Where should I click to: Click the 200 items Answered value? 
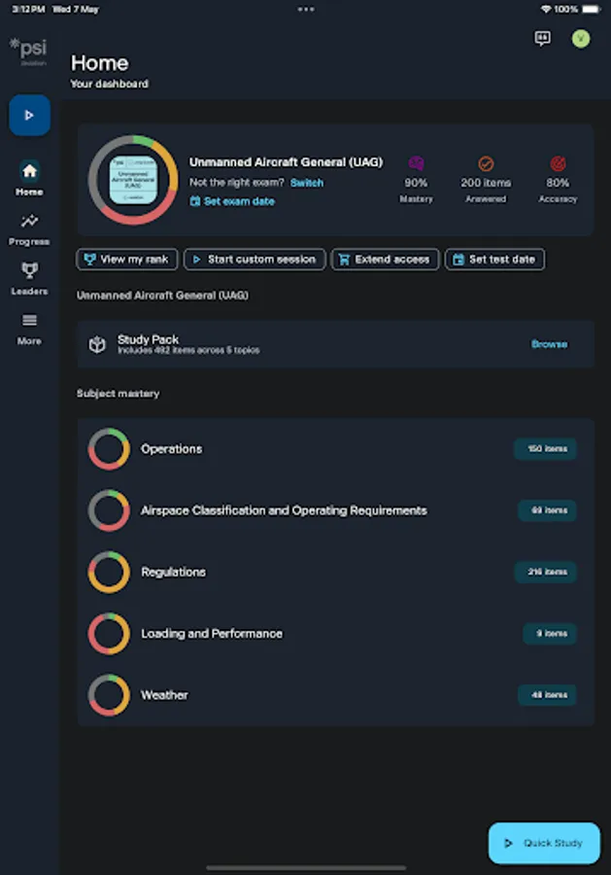[x=486, y=183]
